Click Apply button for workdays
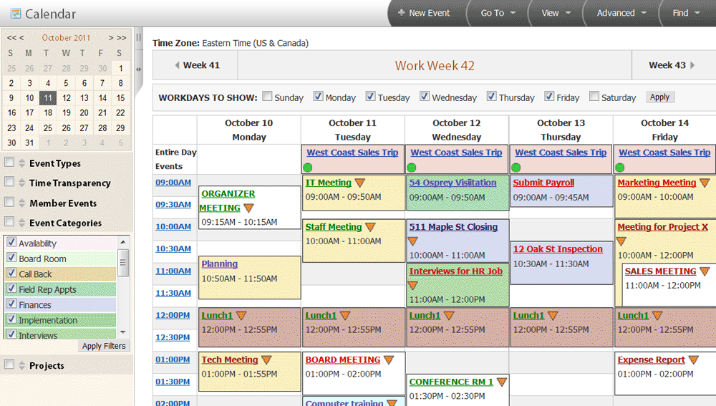Image resolution: width=716 pixels, height=406 pixels. [x=660, y=97]
